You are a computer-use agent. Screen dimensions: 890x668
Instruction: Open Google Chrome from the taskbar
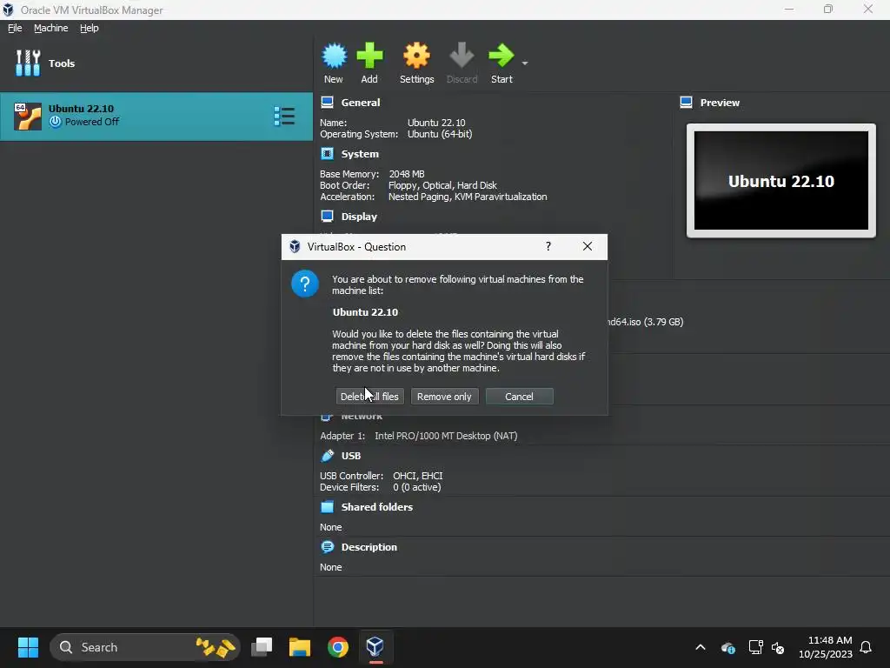(338, 647)
